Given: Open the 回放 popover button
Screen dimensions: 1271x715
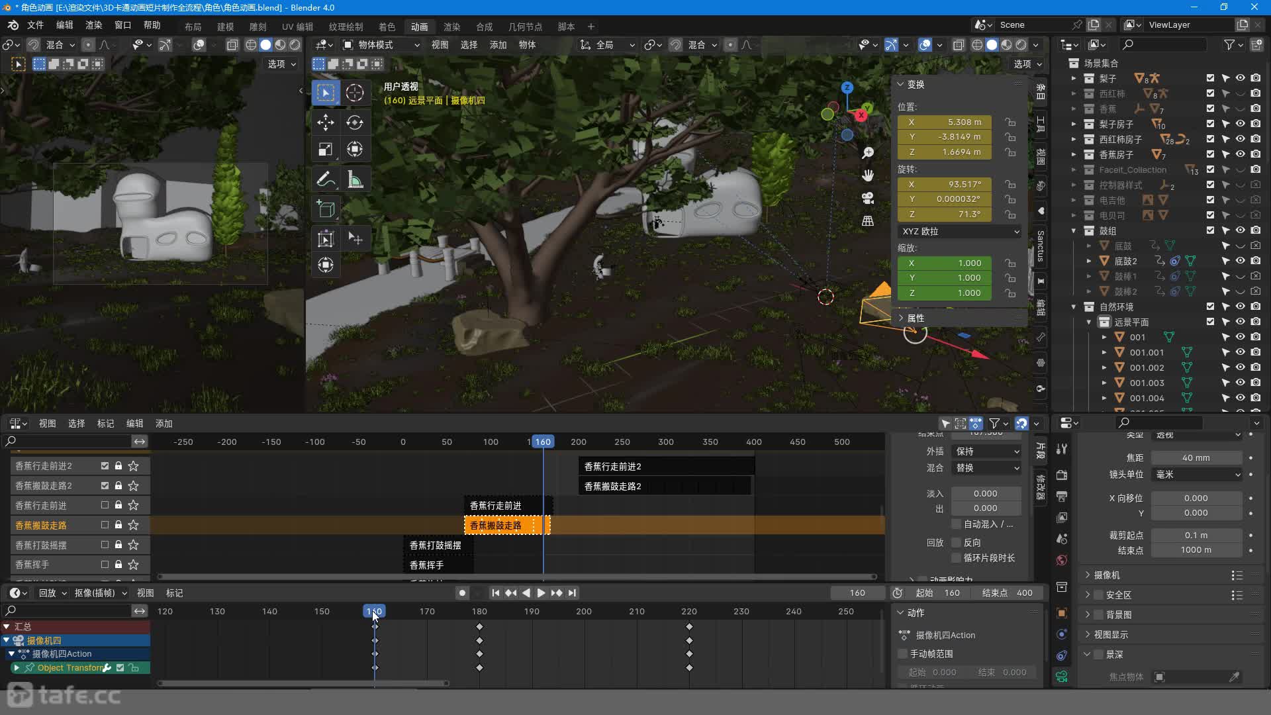Looking at the screenshot, I should click(x=52, y=593).
